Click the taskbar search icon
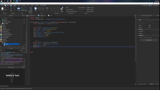Image resolution: width=160 pixels, height=90 pixels. point(4,1)
